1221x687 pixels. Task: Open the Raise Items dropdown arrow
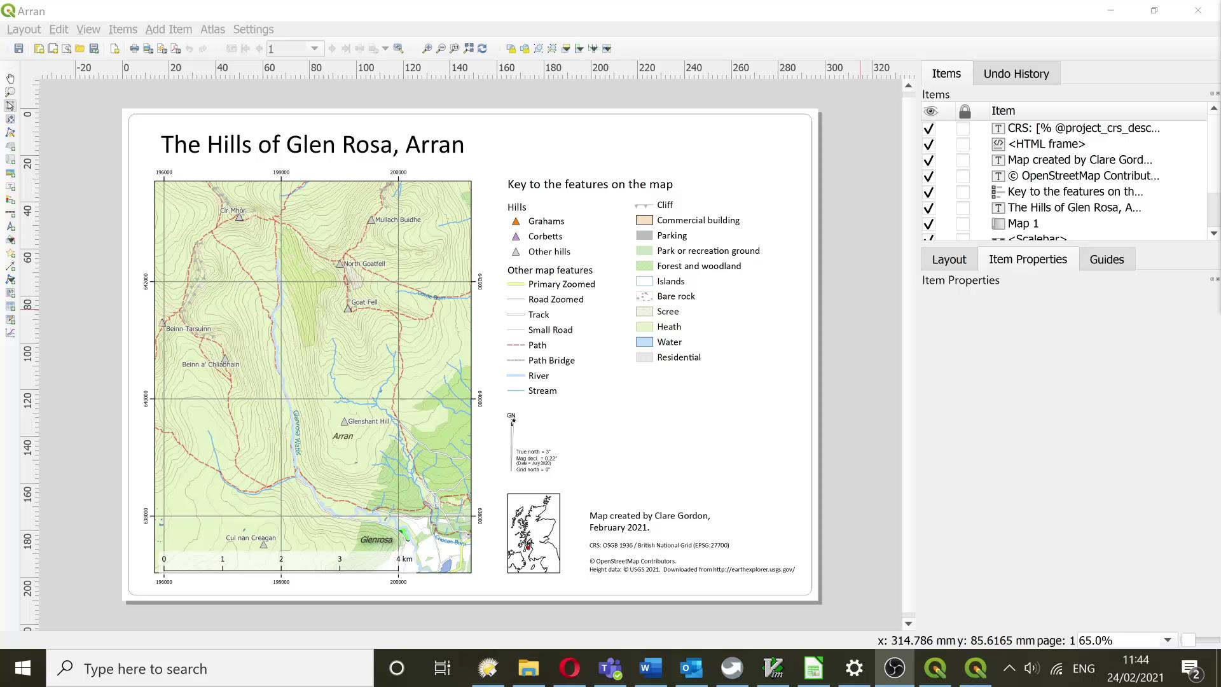[x=567, y=48]
